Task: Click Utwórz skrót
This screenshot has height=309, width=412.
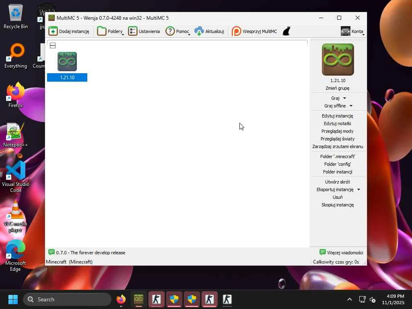Action: pyautogui.click(x=338, y=182)
